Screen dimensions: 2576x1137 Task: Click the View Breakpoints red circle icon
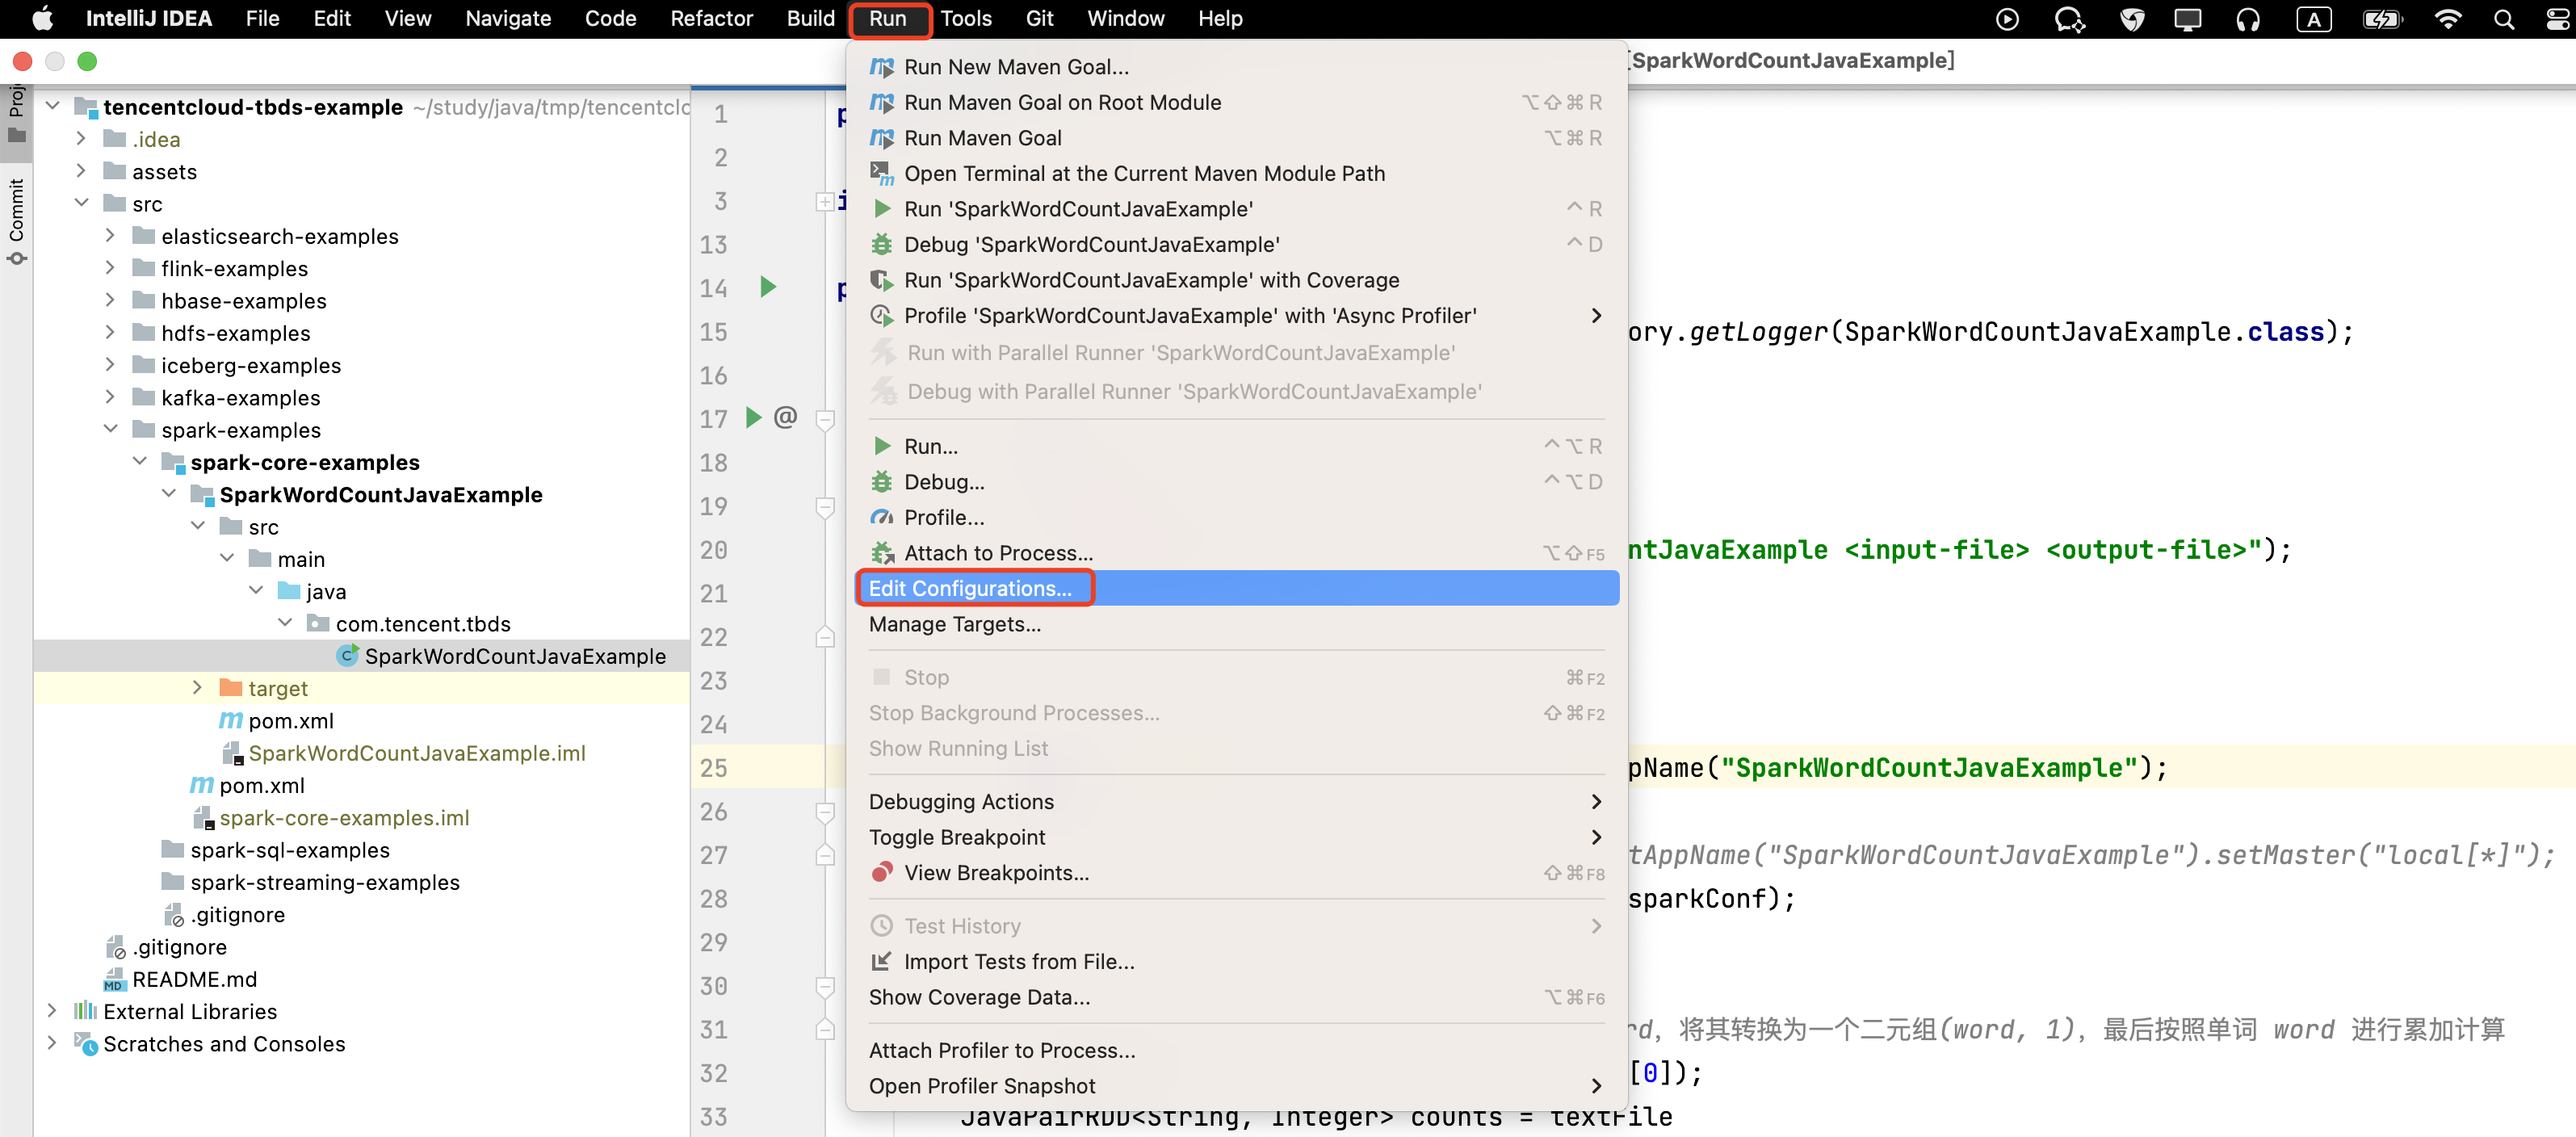[x=881, y=872]
